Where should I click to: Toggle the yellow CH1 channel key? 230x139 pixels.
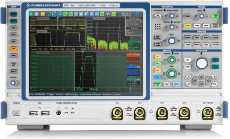158,56
